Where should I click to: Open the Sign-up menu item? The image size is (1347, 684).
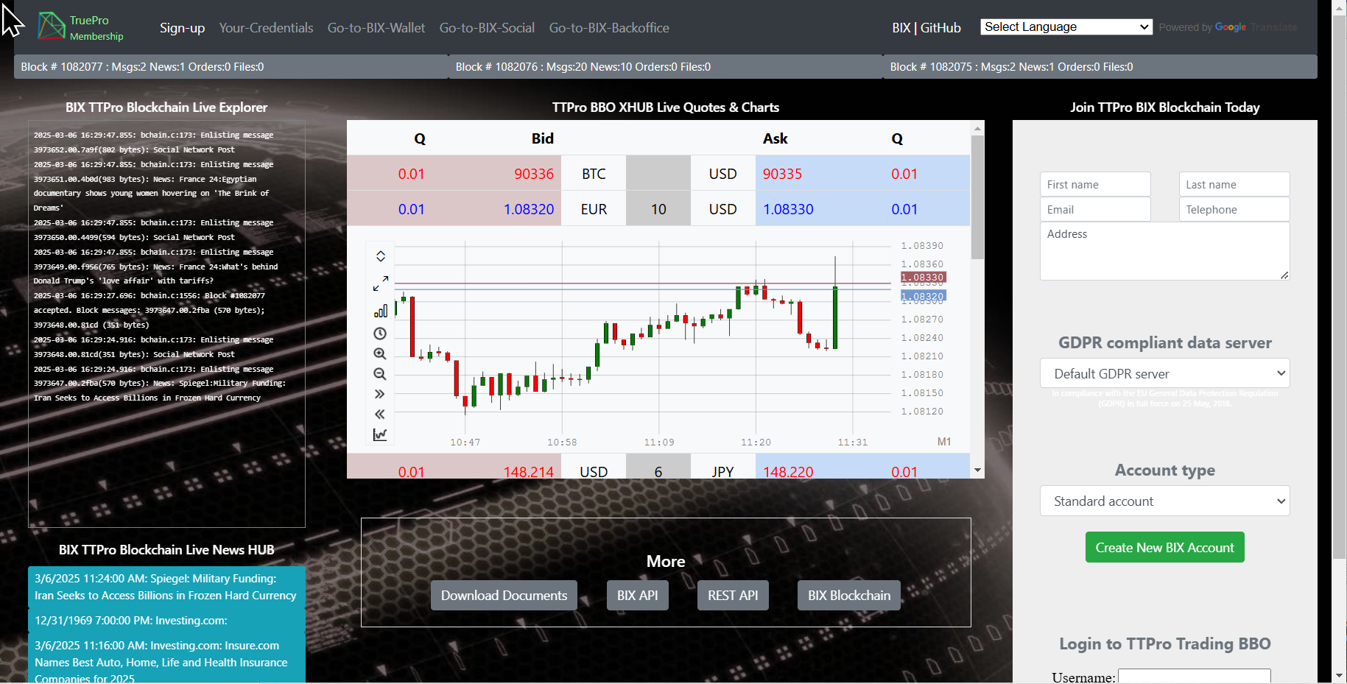[182, 28]
